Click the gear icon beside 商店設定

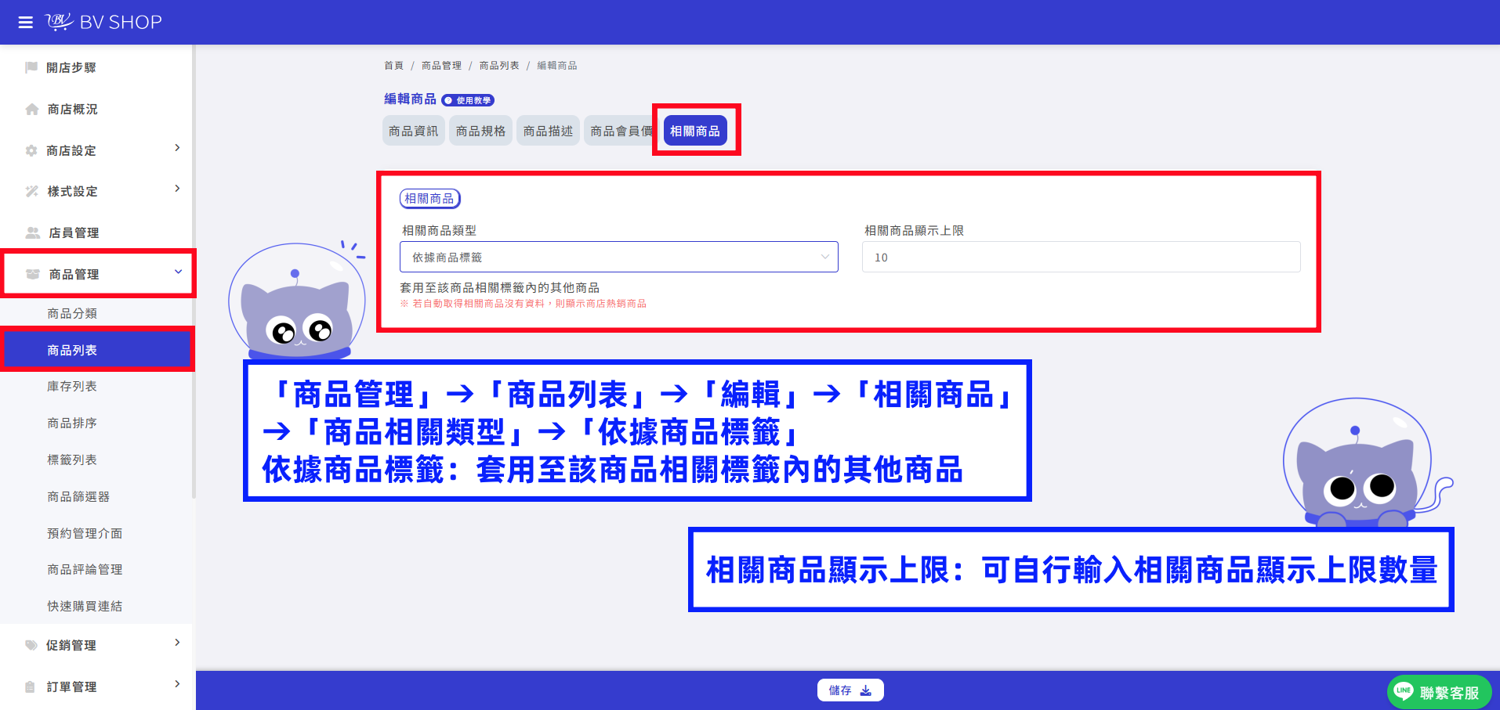[31, 150]
